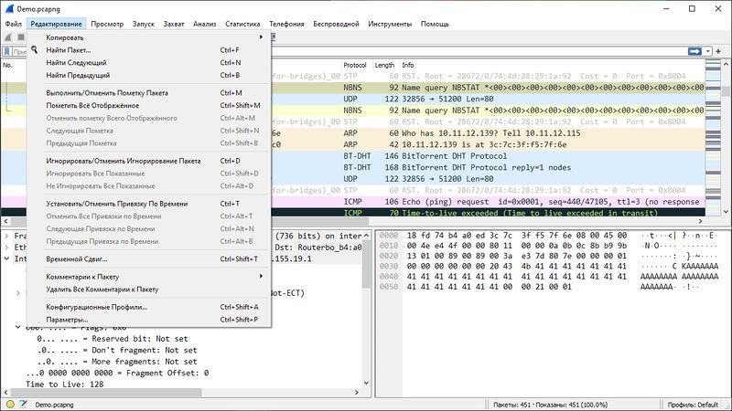
Task: Select ARP row 10.11.12.139 is at
Action: coord(488,144)
